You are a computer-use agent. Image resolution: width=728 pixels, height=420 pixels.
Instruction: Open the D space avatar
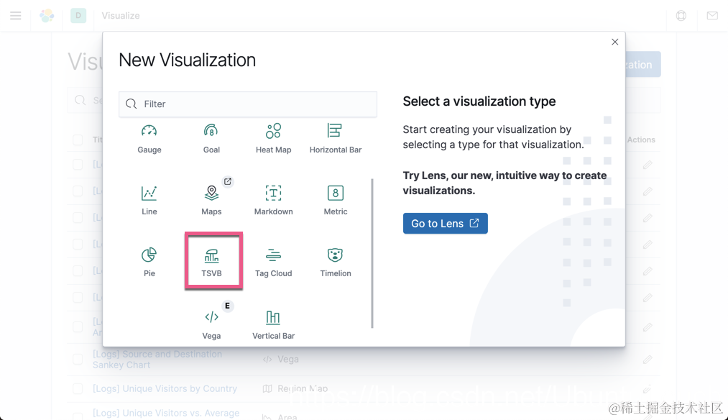[78, 15]
